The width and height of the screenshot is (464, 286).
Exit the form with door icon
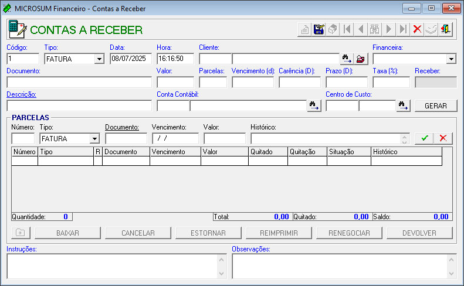[445, 29]
